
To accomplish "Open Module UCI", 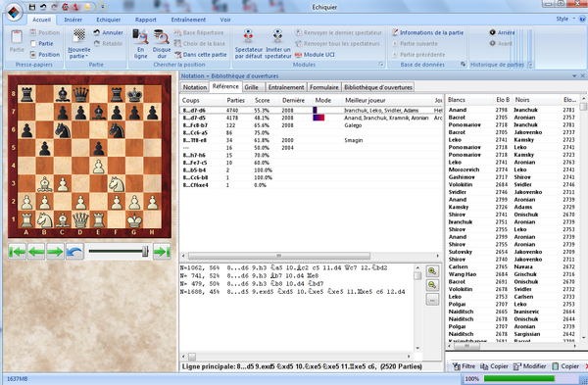I will pyautogui.click(x=315, y=54).
